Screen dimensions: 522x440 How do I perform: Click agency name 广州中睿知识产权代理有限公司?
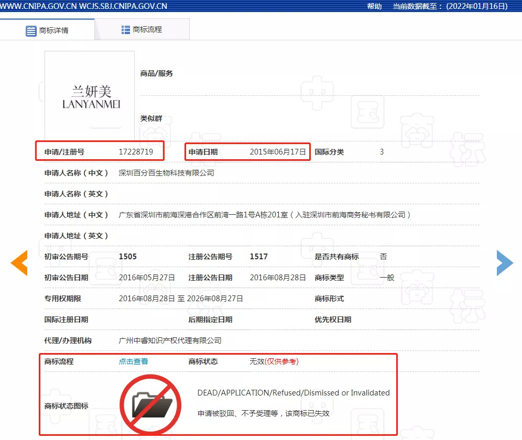pos(170,340)
